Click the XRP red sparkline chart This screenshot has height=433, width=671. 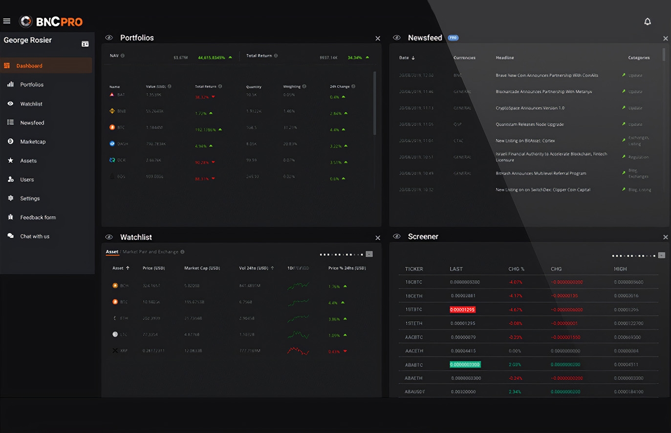pos(298,351)
